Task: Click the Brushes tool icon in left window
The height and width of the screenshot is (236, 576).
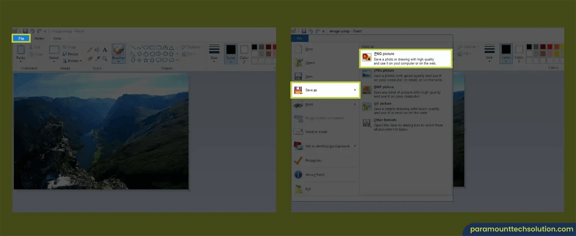Action: (x=119, y=50)
